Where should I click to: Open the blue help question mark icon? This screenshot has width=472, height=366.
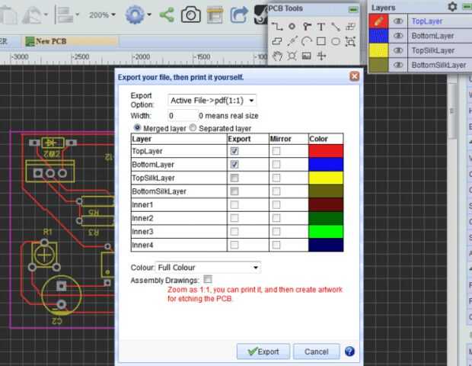pyautogui.click(x=349, y=352)
